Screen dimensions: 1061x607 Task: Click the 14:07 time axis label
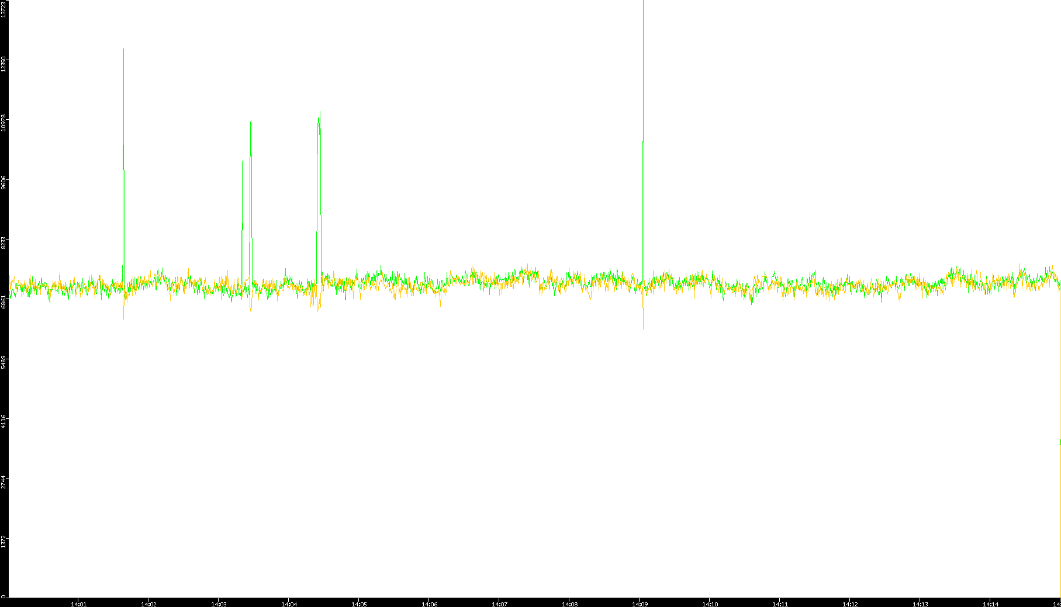point(499,604)
